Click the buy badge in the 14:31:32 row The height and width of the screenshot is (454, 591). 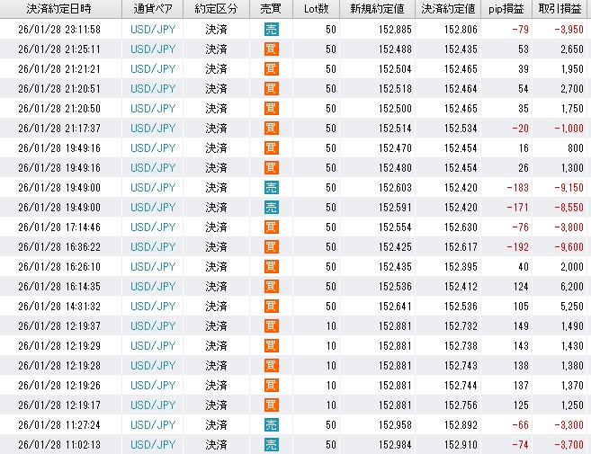coord(271,306)
